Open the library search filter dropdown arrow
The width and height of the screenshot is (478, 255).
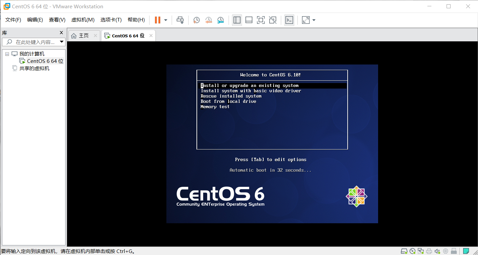[62, 42]
